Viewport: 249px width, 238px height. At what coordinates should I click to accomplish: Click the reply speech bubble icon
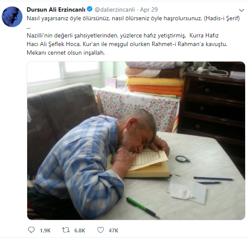pyautogui.click(x=31, y=230)
